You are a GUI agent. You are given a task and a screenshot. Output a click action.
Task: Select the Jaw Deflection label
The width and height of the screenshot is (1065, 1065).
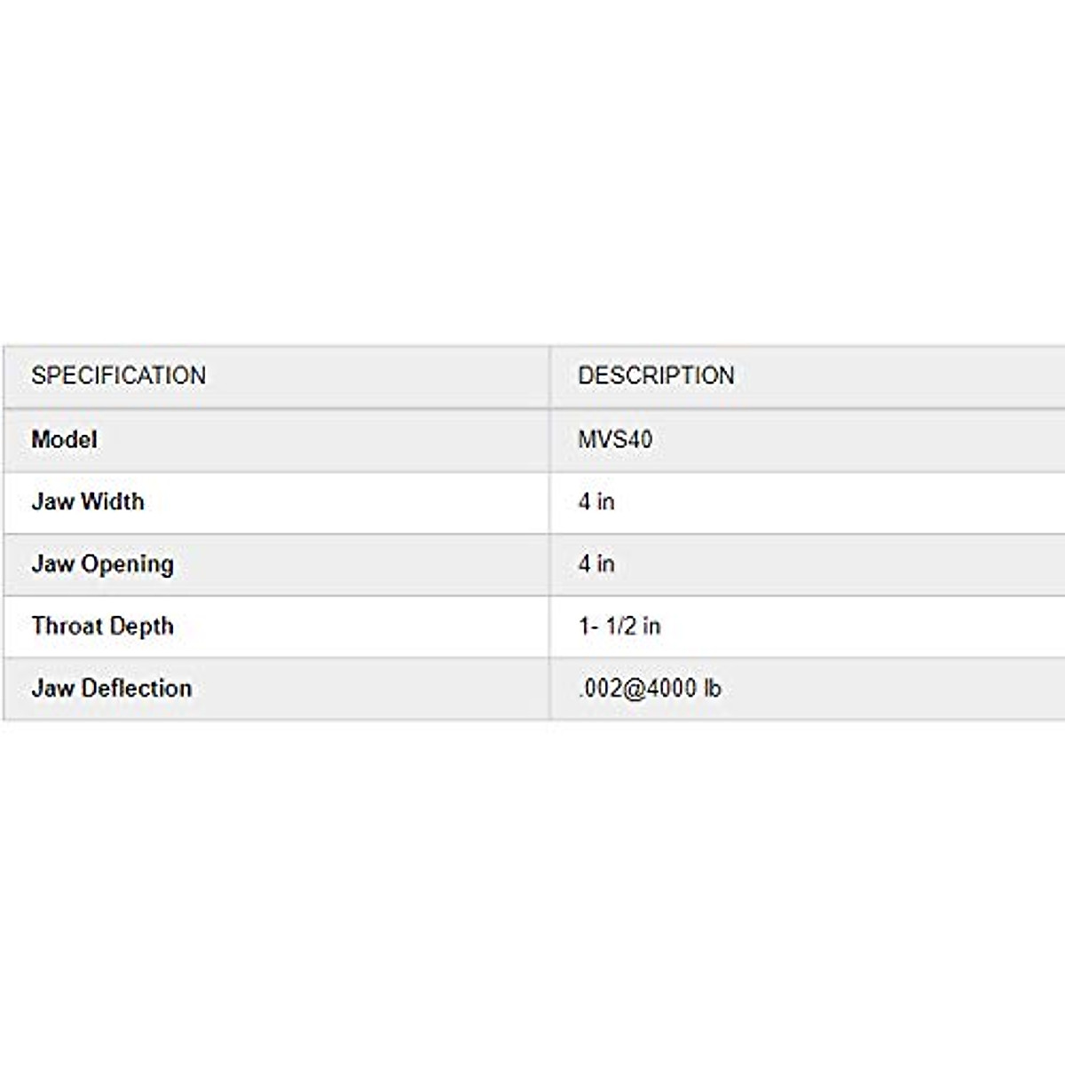coord(112,689)
